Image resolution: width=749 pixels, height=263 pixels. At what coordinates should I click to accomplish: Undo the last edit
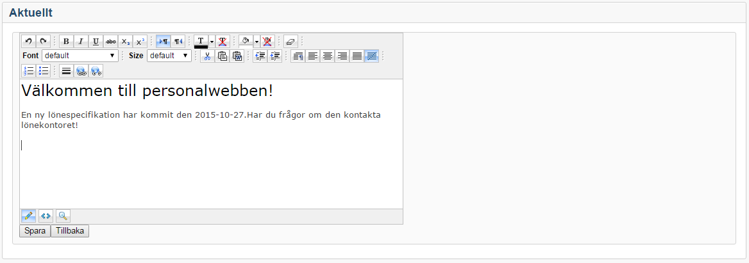point(29,41)
